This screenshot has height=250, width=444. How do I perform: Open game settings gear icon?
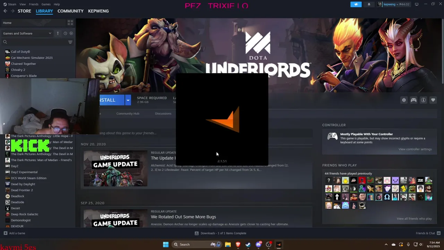(404, 100)
